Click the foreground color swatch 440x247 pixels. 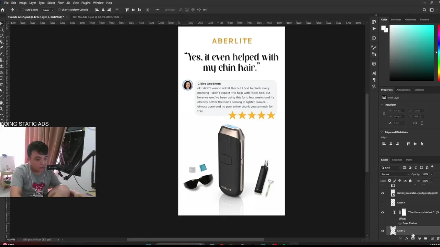coord(383,28)
